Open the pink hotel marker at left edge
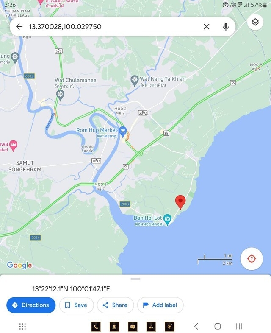271x333 pixels. (13, 146)
